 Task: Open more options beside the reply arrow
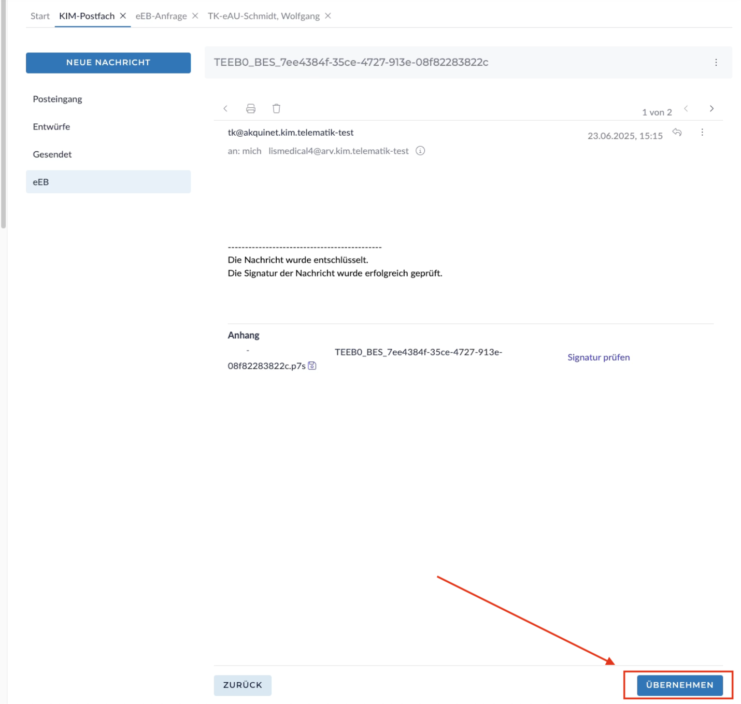702,132
